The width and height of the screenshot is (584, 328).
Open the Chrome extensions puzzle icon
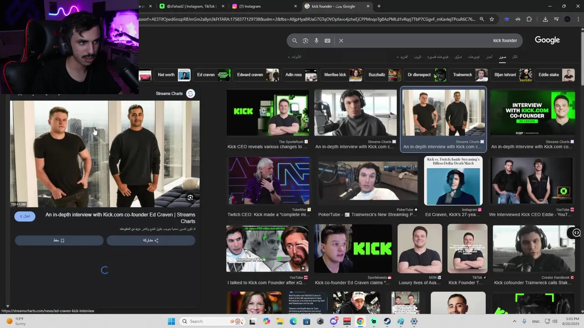coord(529,19)
